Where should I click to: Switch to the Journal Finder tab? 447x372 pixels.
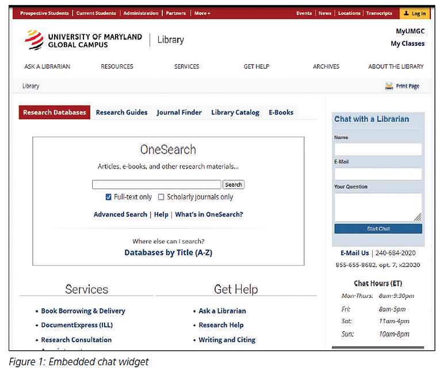[x=179, y=112]
